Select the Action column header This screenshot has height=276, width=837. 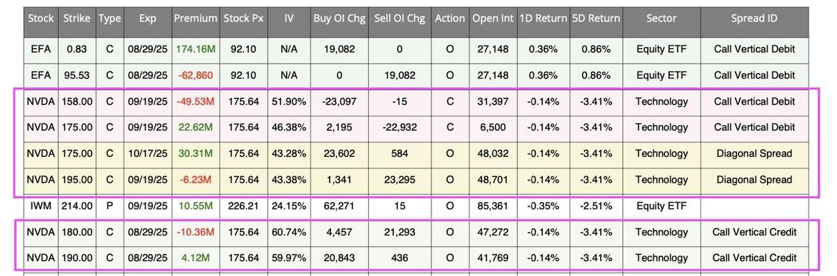click(450, 18)
